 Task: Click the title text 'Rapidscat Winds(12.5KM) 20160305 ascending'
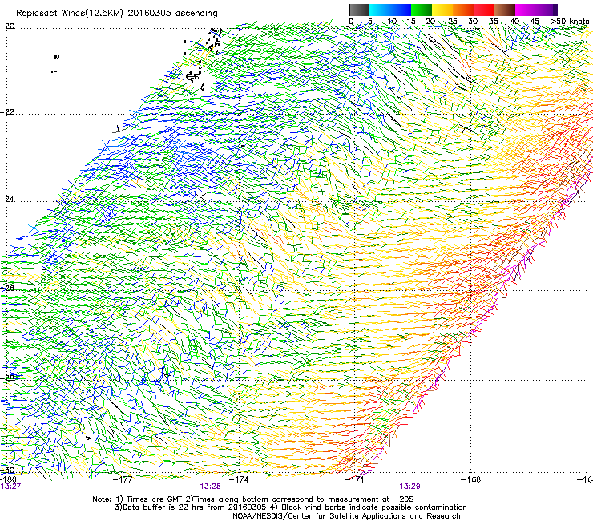[x=117, y=14]
